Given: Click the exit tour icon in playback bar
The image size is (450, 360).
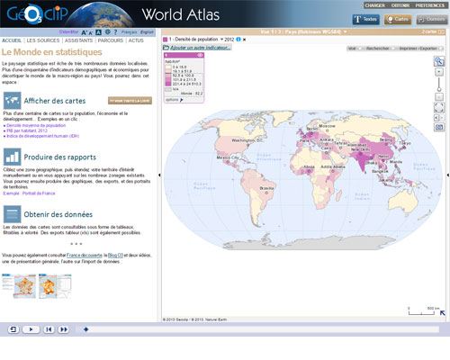Looking at the screenshot, I should pyautogui.click(x=13, y=329).
